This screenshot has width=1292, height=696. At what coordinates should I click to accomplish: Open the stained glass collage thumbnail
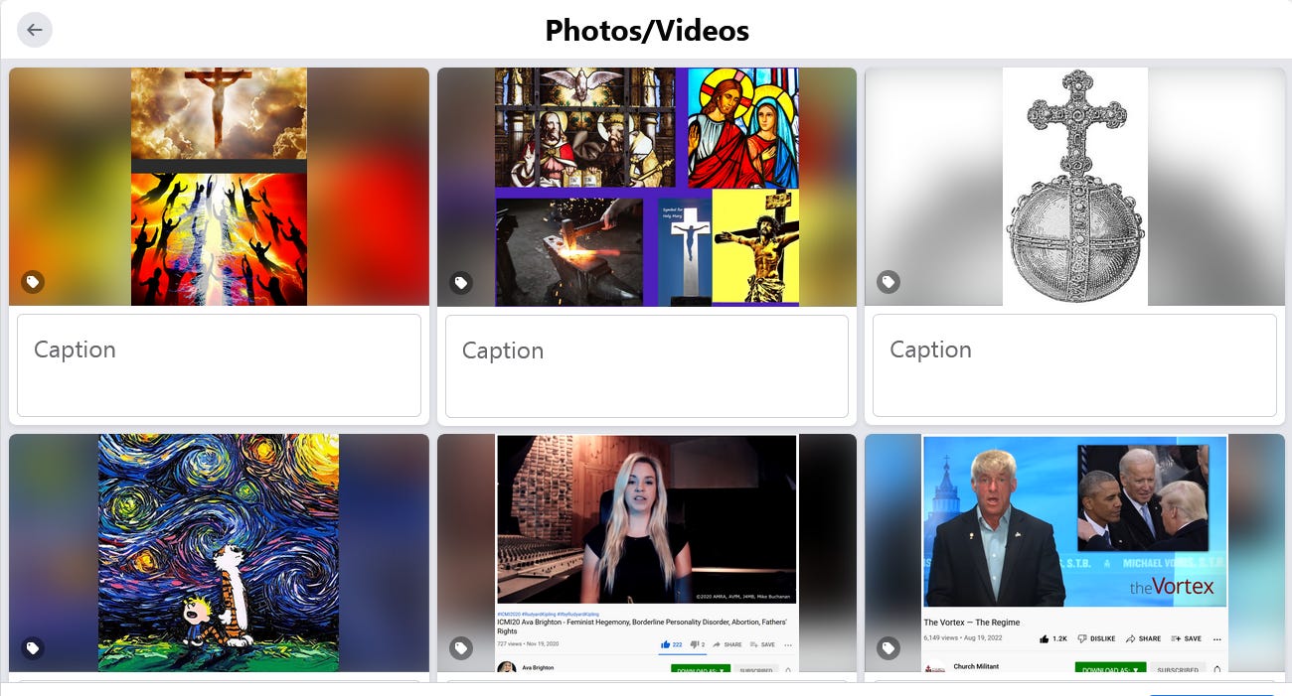(x=647, y=187)
